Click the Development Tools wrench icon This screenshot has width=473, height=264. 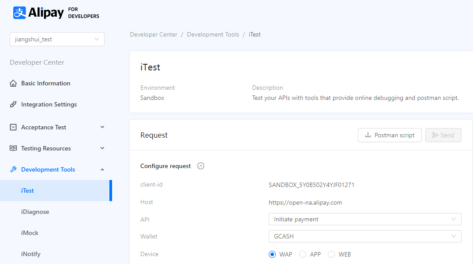13,169
